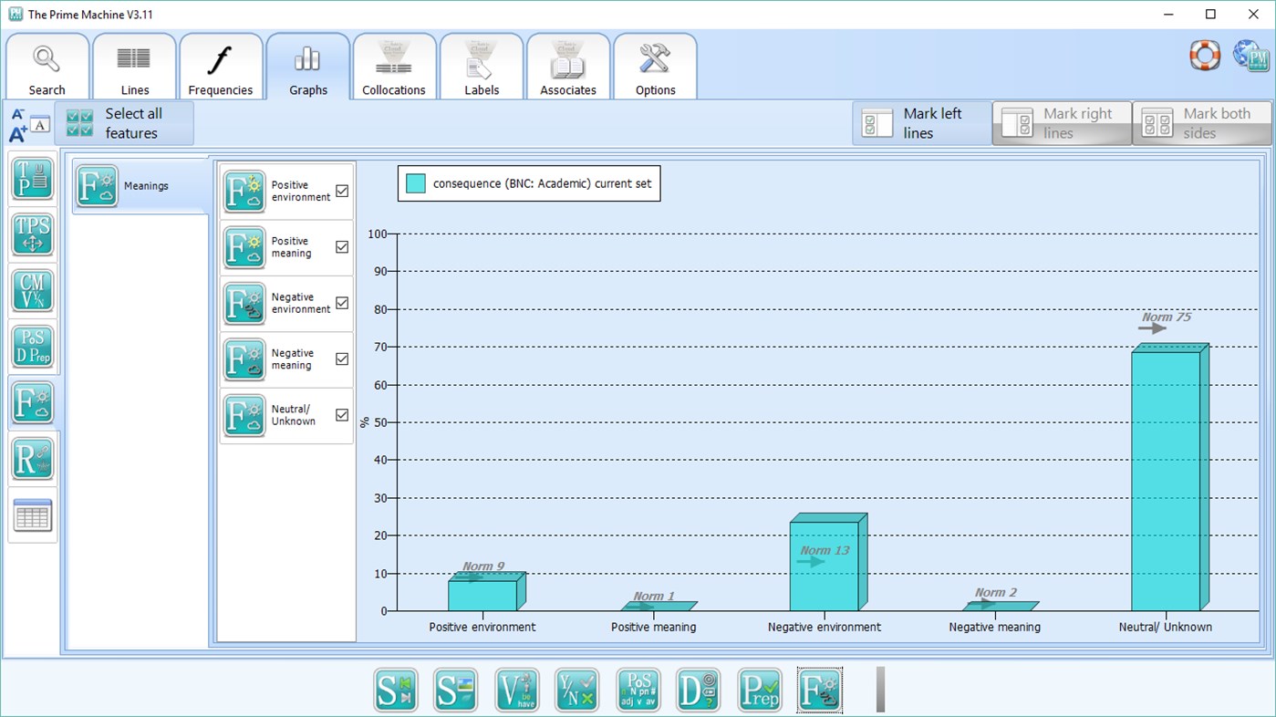Click the 'Prep' icon in the bottom toolbar
Image resolution: width=1276 pixels, height=717 pixels.
click(760, 690)
